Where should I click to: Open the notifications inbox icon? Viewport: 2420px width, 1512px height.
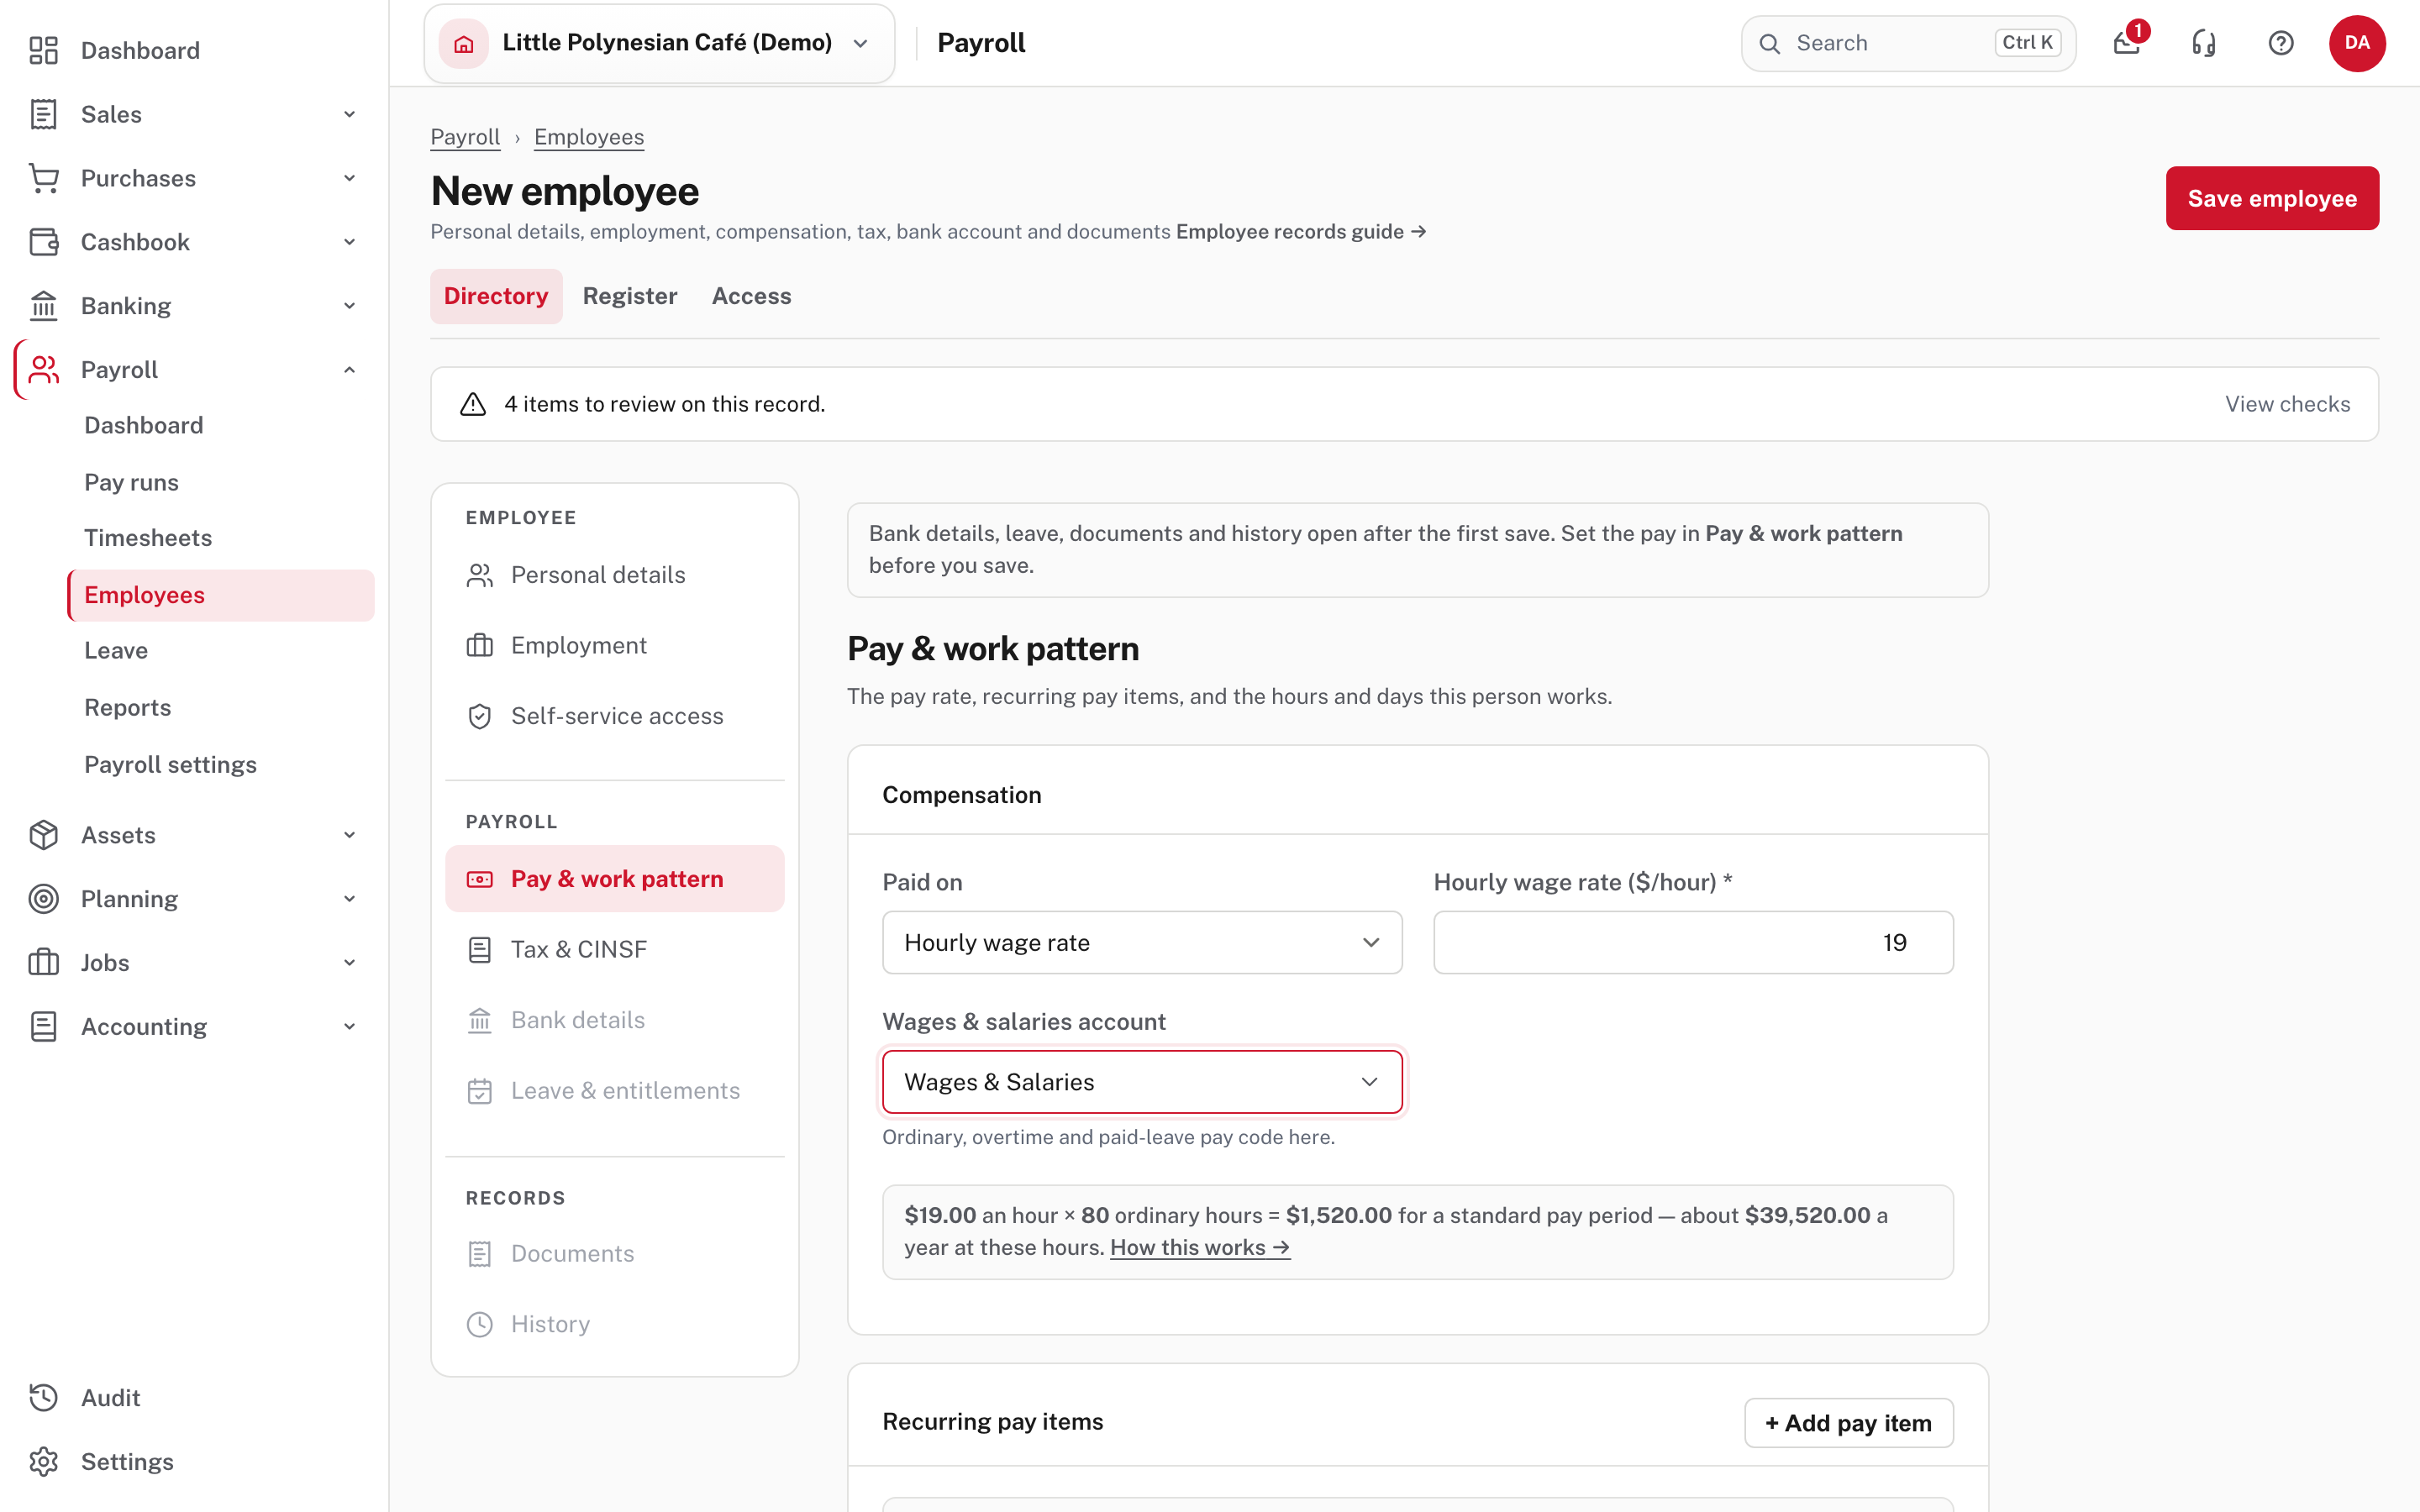2126,43
